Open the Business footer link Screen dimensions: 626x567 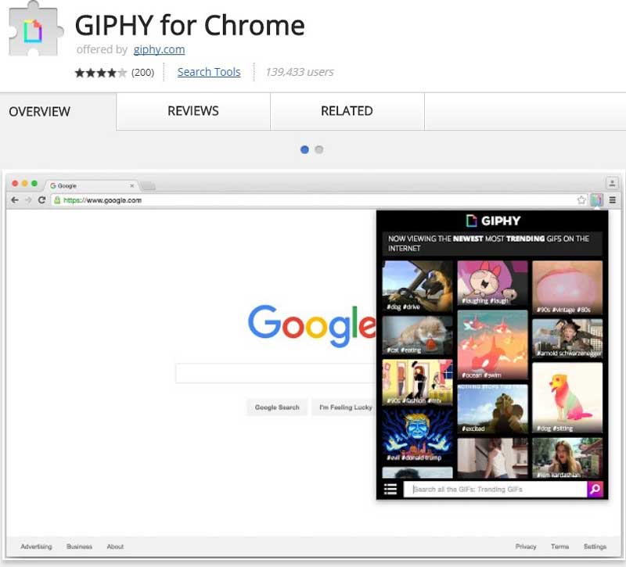point(79,547)
